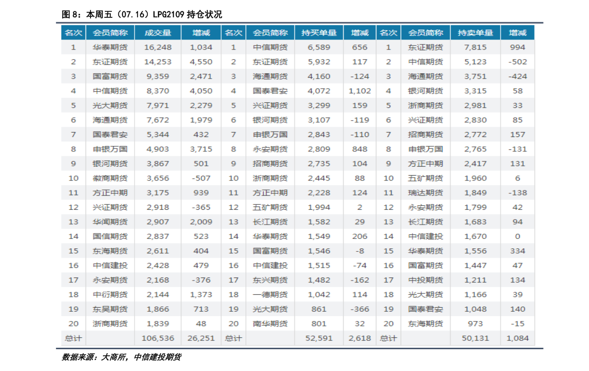This screenshot has height=371, width=589.
Task: Click the short change total 1,084
Action: click(517, 338)
